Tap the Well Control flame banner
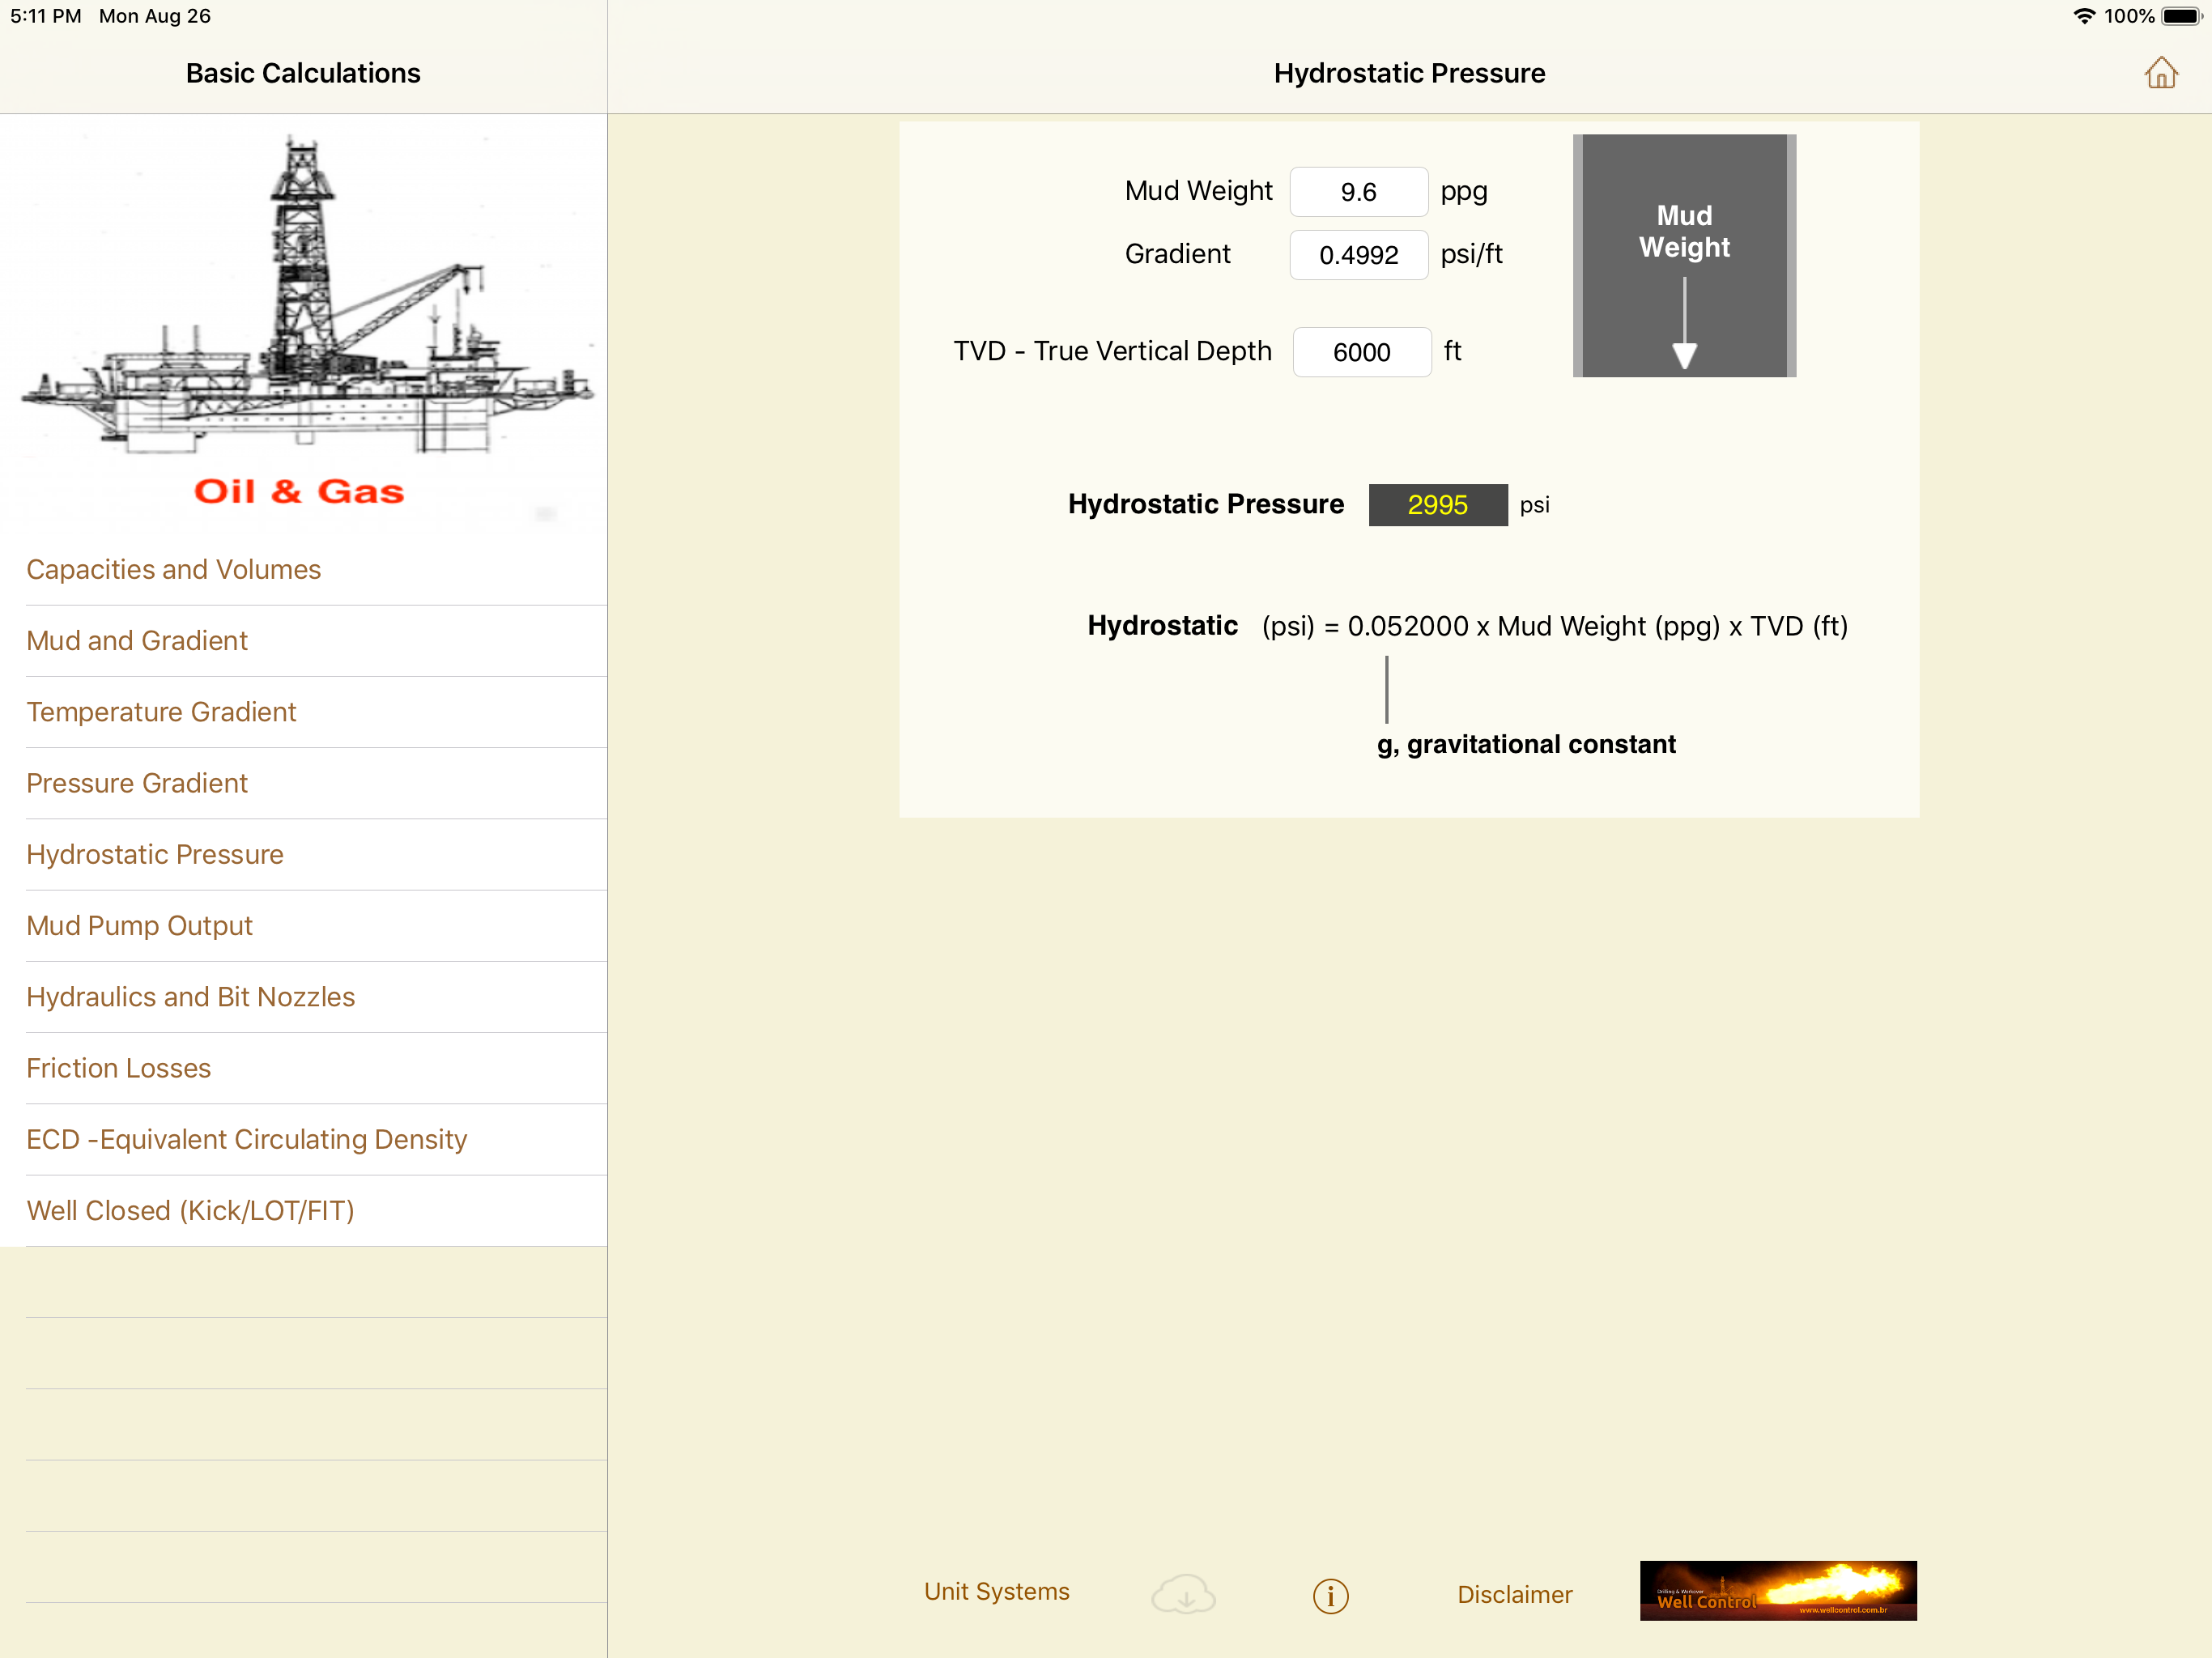The height and width of the screenshot is (1658, 2212). click(x=1777, y=1590)
